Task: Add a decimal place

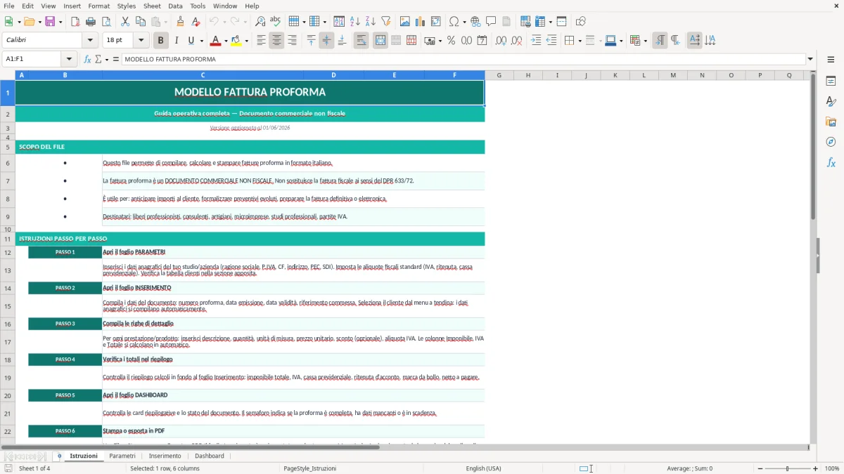Action: [x=501, y=41]
